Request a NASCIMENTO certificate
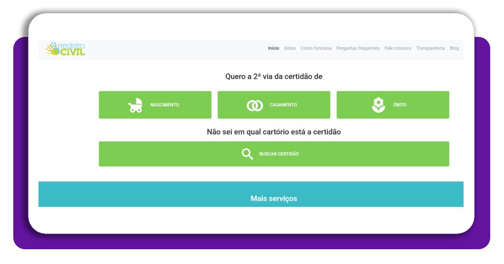The image size is (504, 264). coord(155,105)
